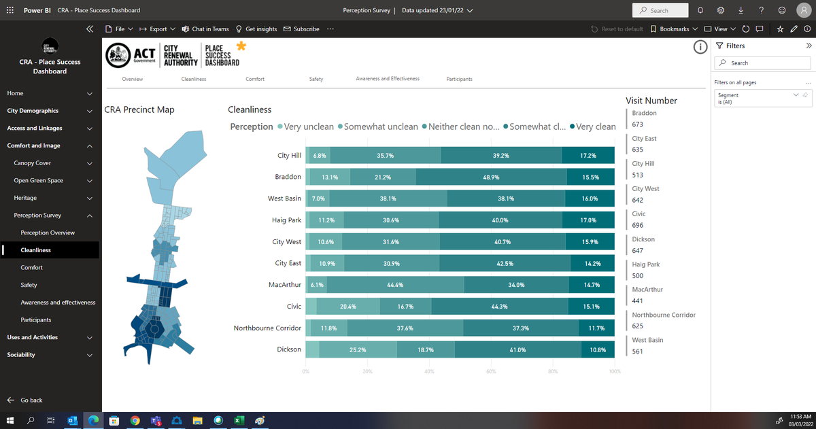816x429 pixels.
Task: Refresh the report visuals
Action: point(745,29)
